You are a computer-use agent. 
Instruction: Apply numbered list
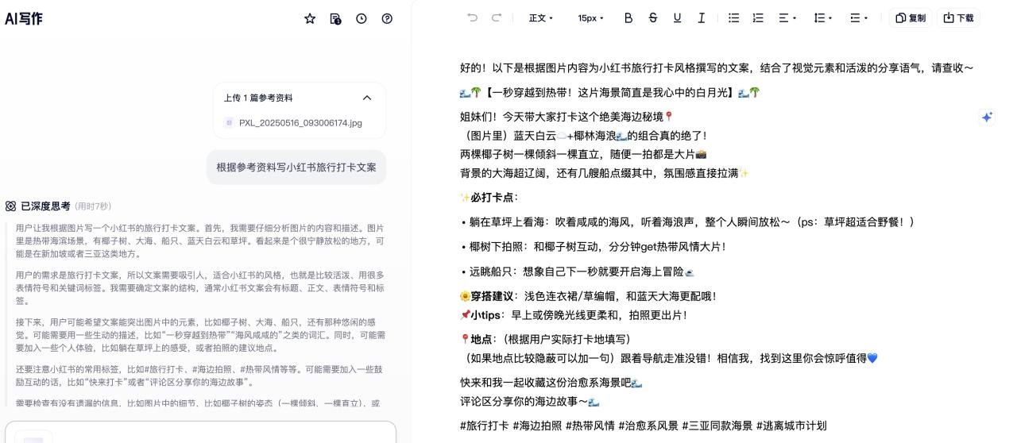click(758, 17)
